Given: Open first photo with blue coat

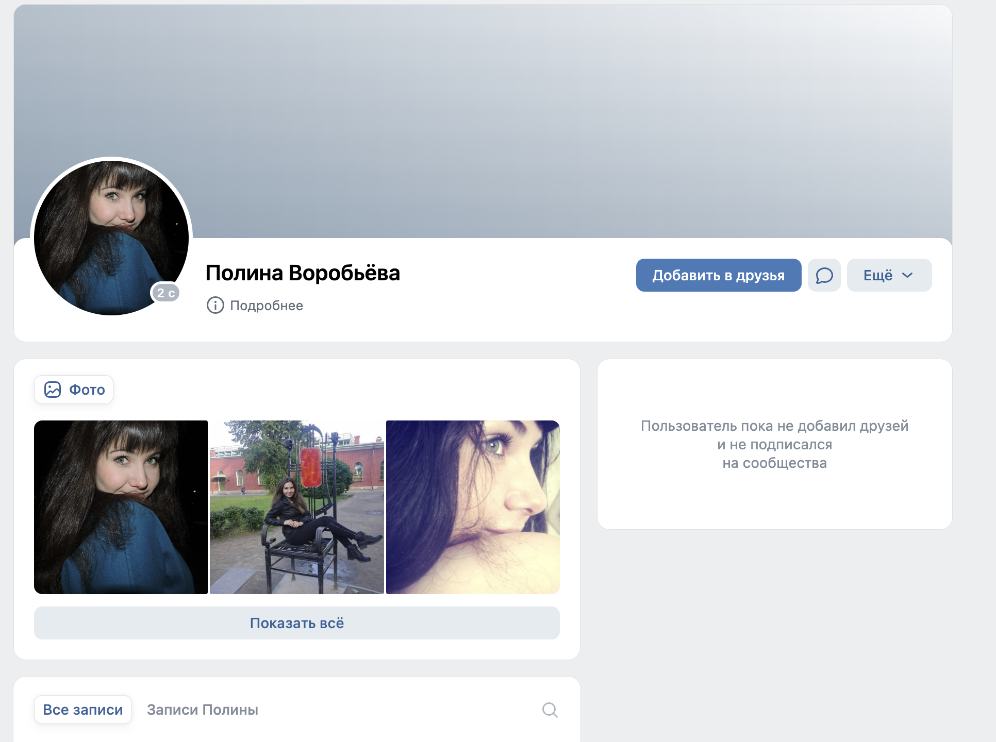Looking at the screenshot, I should (121, 507).
